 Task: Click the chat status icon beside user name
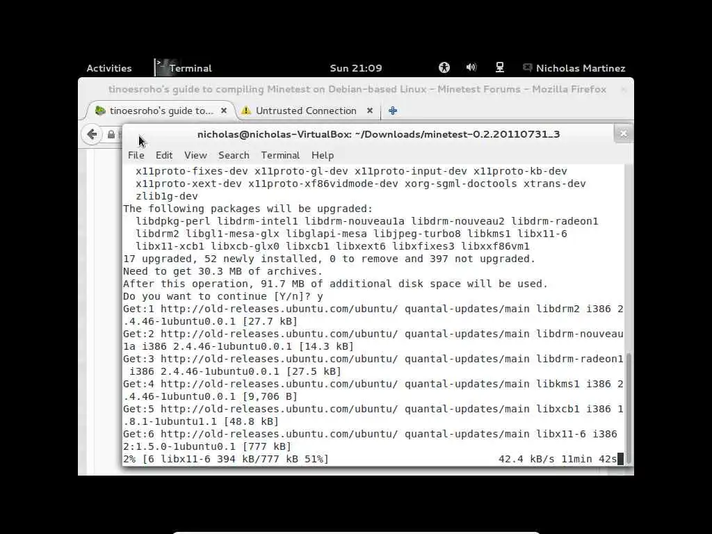pyautogui.click(x=527, y=67)
